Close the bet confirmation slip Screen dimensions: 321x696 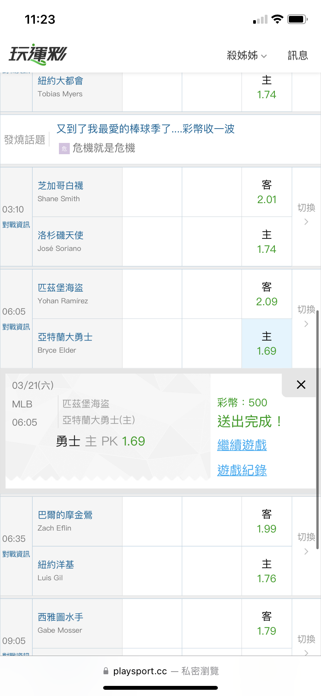click(301, 385)
